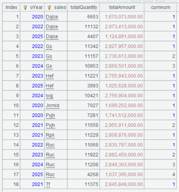The width and height of the screenshot is (179, 192).
Task: Select totalQuantity cell 11559
Action: point(84,125)
